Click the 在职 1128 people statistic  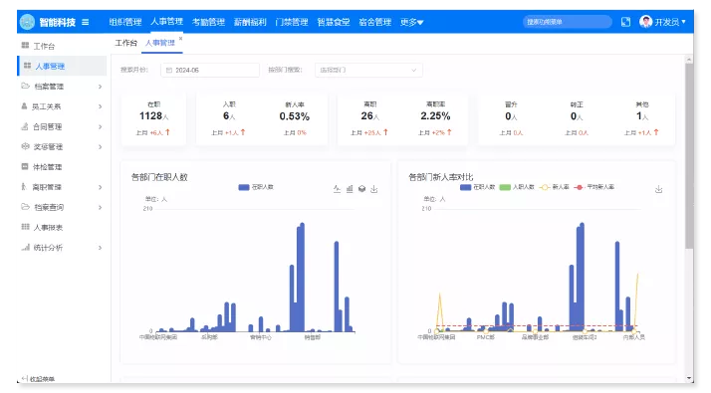click(x=153, y=116)
